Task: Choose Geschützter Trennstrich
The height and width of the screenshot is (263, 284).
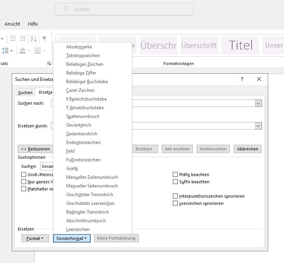Action: 93,195
